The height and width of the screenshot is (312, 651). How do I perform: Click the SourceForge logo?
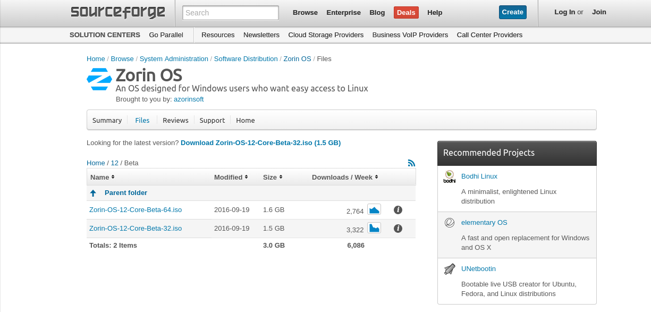pos(118,12)
